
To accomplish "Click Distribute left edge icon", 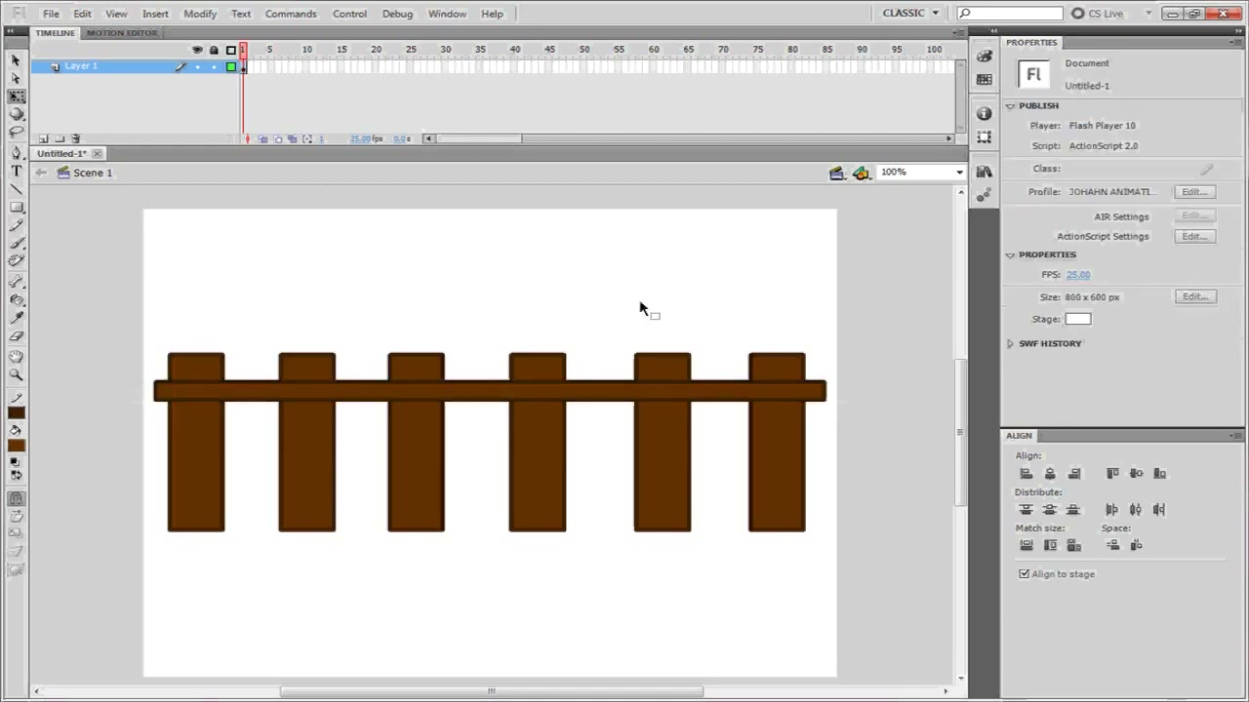I will pos(1111,510).
